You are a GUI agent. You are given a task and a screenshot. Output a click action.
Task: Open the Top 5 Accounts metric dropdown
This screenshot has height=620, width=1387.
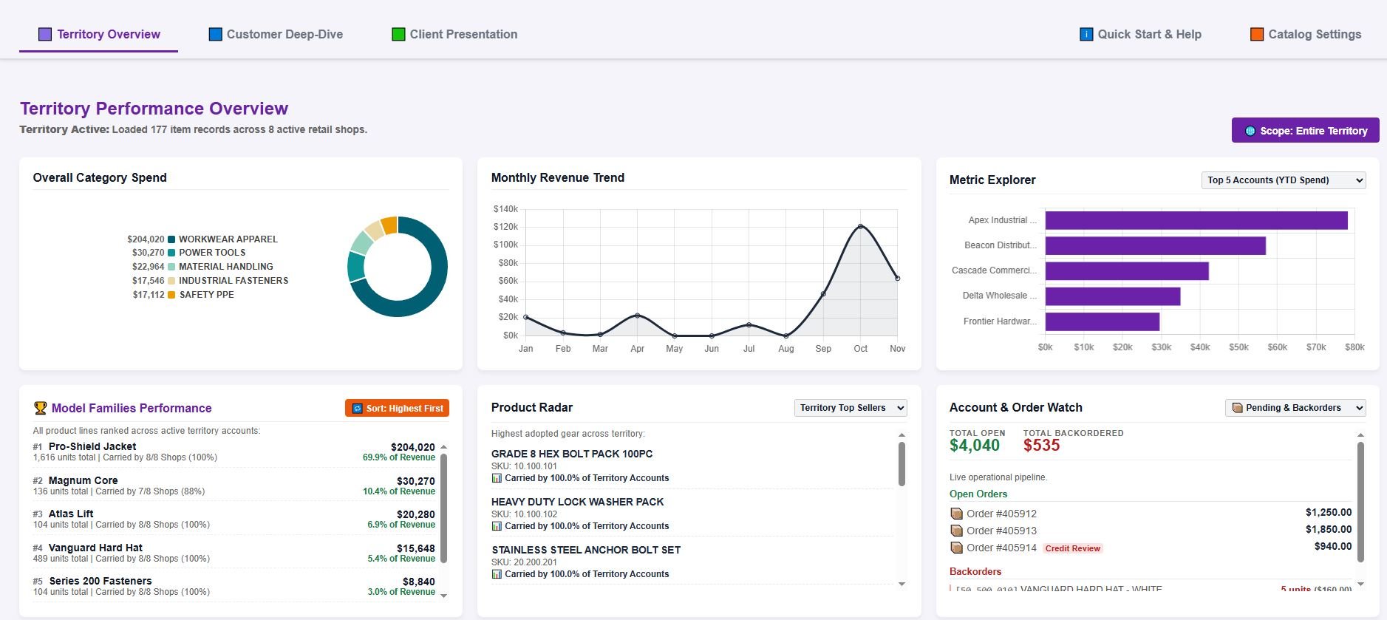pyautogui.click(x=1284, y=180)
